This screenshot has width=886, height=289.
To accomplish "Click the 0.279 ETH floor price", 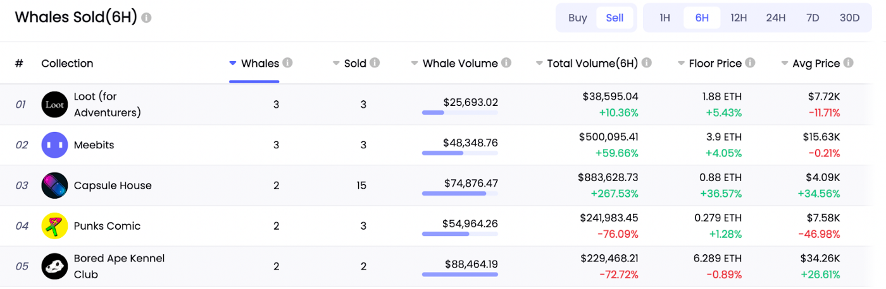I will click(718, 218).
